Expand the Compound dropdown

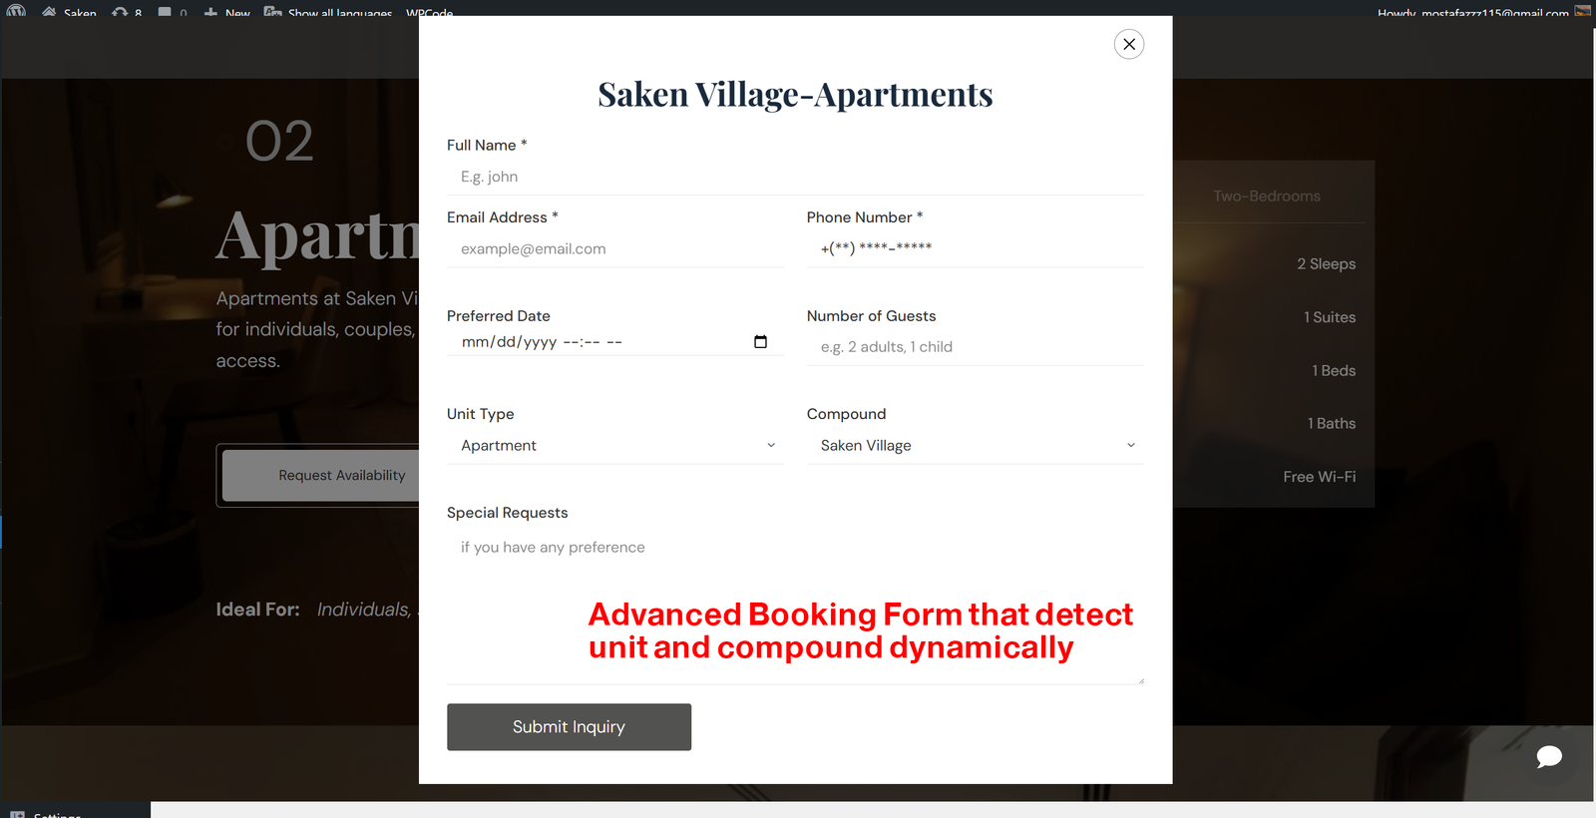975,446
